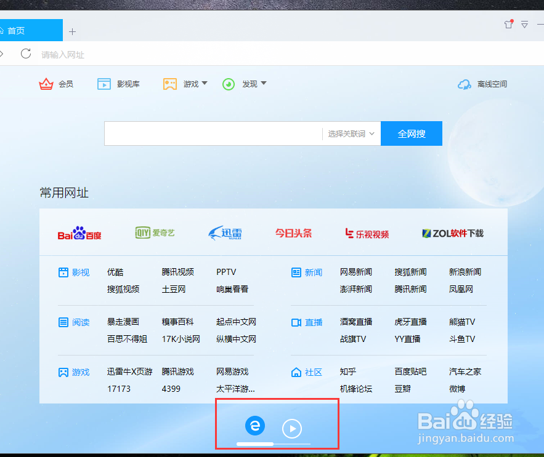Open the 网易新闻 link

(x=356, y=272)
